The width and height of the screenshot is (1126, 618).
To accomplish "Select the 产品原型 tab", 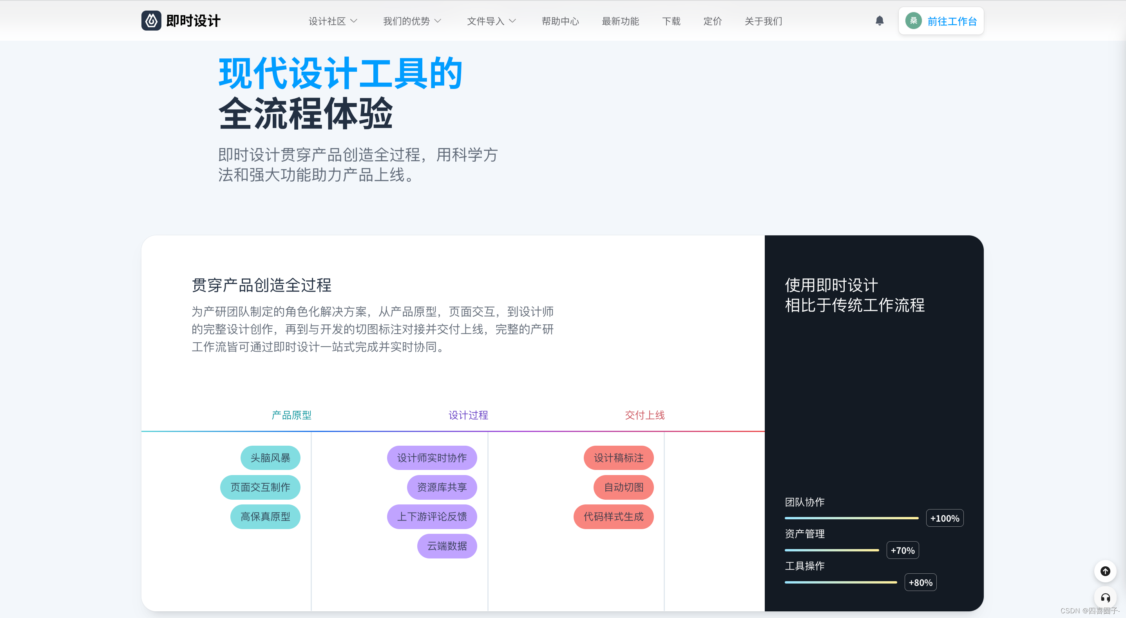I will pyautogui.click(x=291, y=415).
